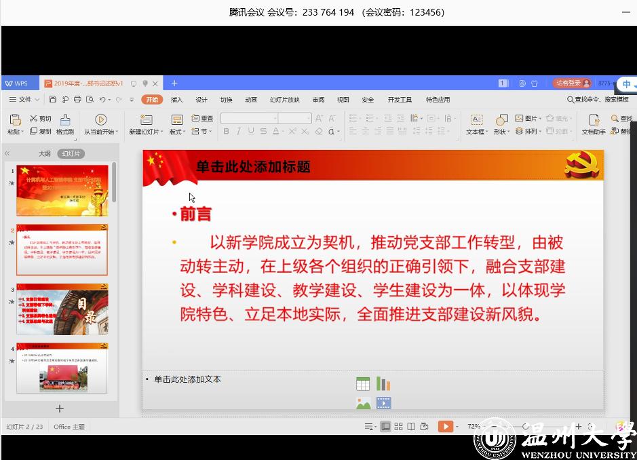Select slide 3 thumbnail in the slide panel
This screenshot has height=460, width=637.
click(x=62, y=309)
